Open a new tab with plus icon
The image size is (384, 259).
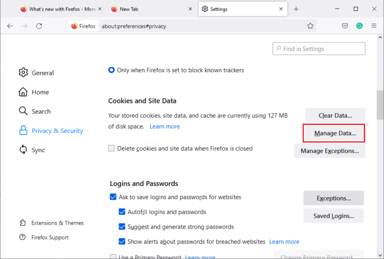[x=296, y=9]
